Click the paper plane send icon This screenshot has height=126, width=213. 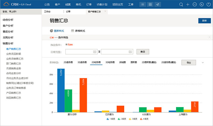[x=158, y=4]
